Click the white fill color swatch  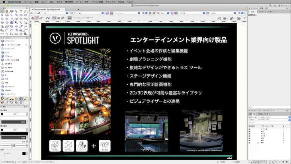(x=14, y=118)
